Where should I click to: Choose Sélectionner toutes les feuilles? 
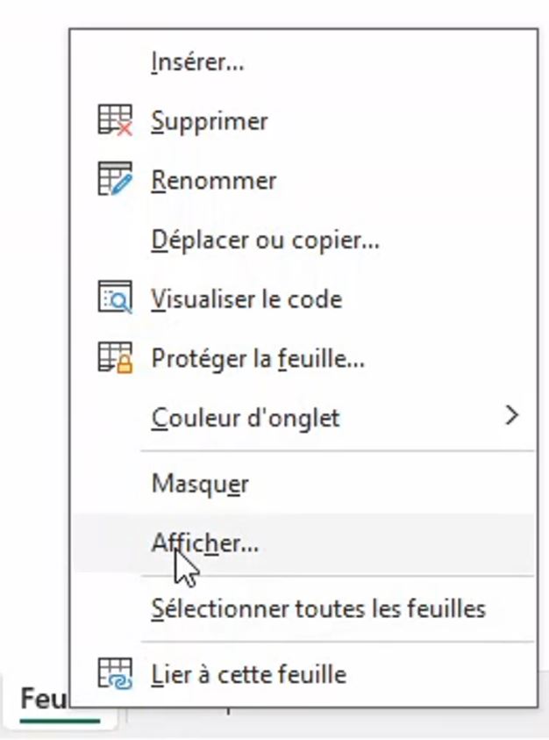pyautogui.click(x=318, y=608)
